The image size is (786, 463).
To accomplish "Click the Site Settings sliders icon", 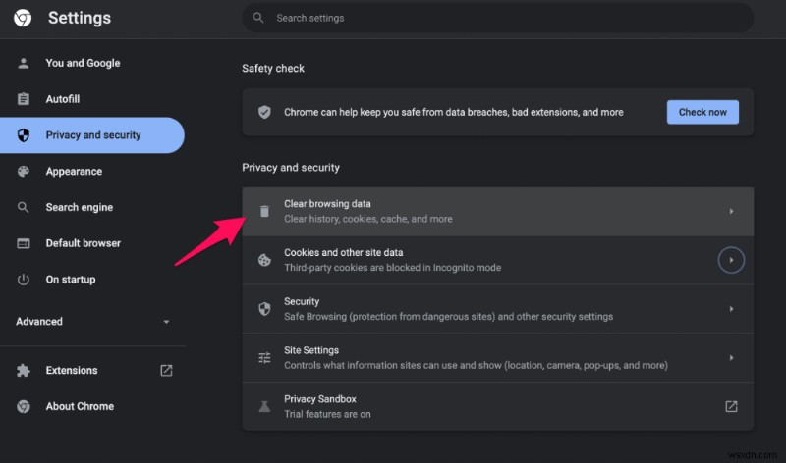I will [264, 358].
